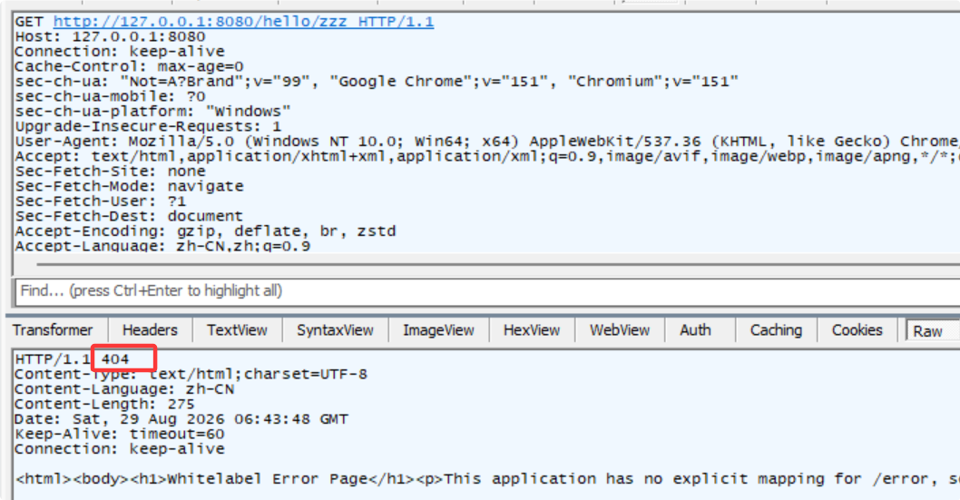The image size is (960, 500).
Task: Switch to the Cookies tab
Action: 857,330
